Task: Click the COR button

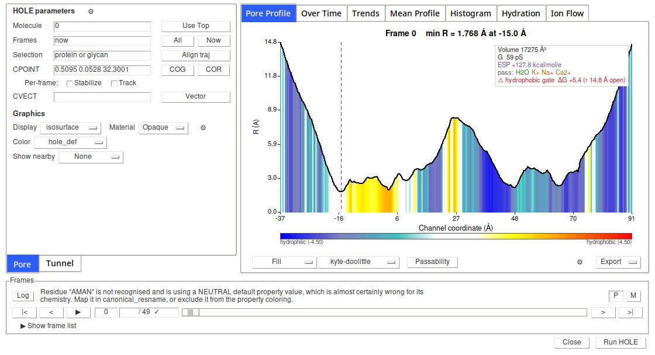Action: [x=213, y=69]
